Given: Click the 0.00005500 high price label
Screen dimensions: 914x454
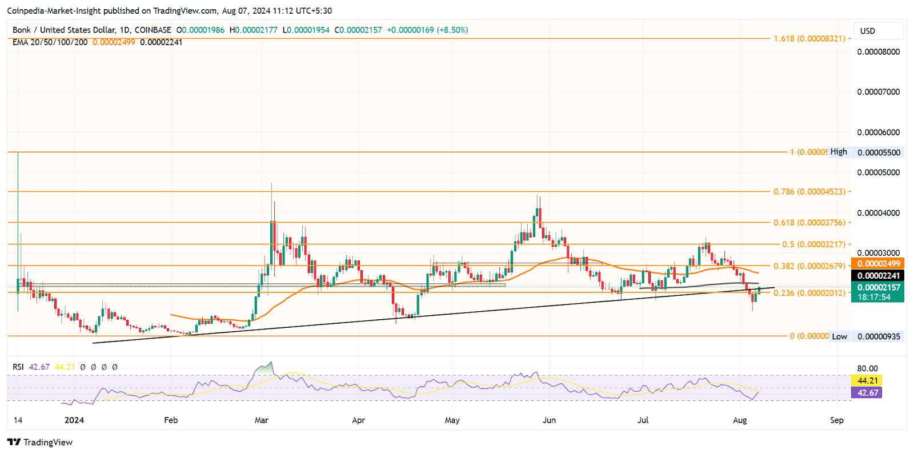Looking at the screenshot, I should tap(879, 152).
